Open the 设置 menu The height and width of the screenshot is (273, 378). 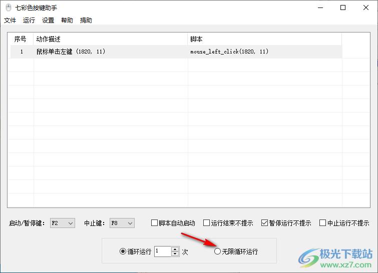[48, 20]
